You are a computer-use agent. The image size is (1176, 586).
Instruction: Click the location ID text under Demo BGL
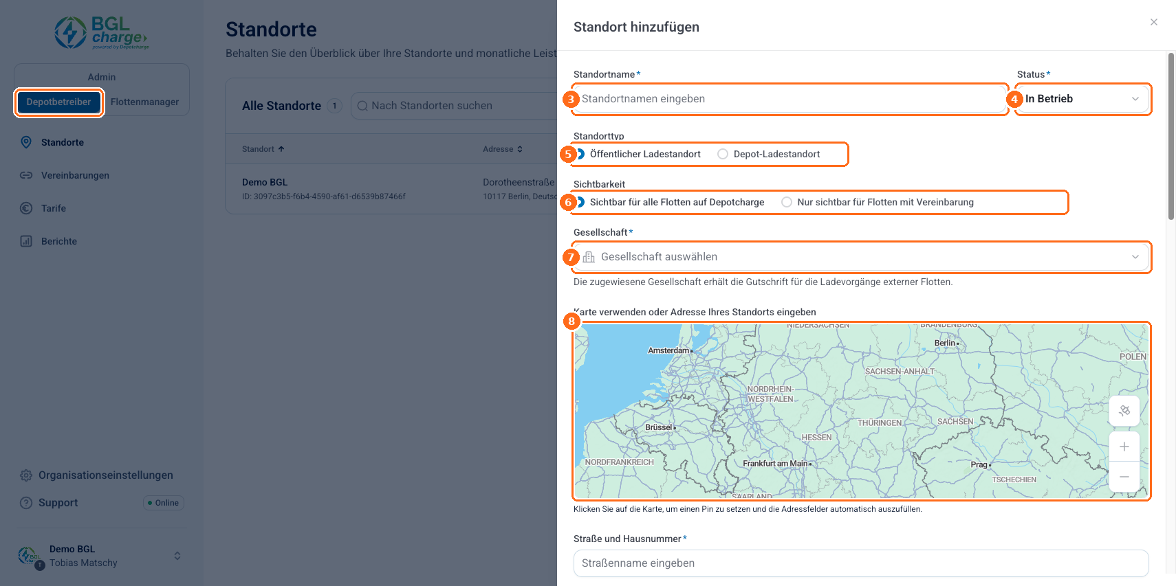(x=324, y=196)
